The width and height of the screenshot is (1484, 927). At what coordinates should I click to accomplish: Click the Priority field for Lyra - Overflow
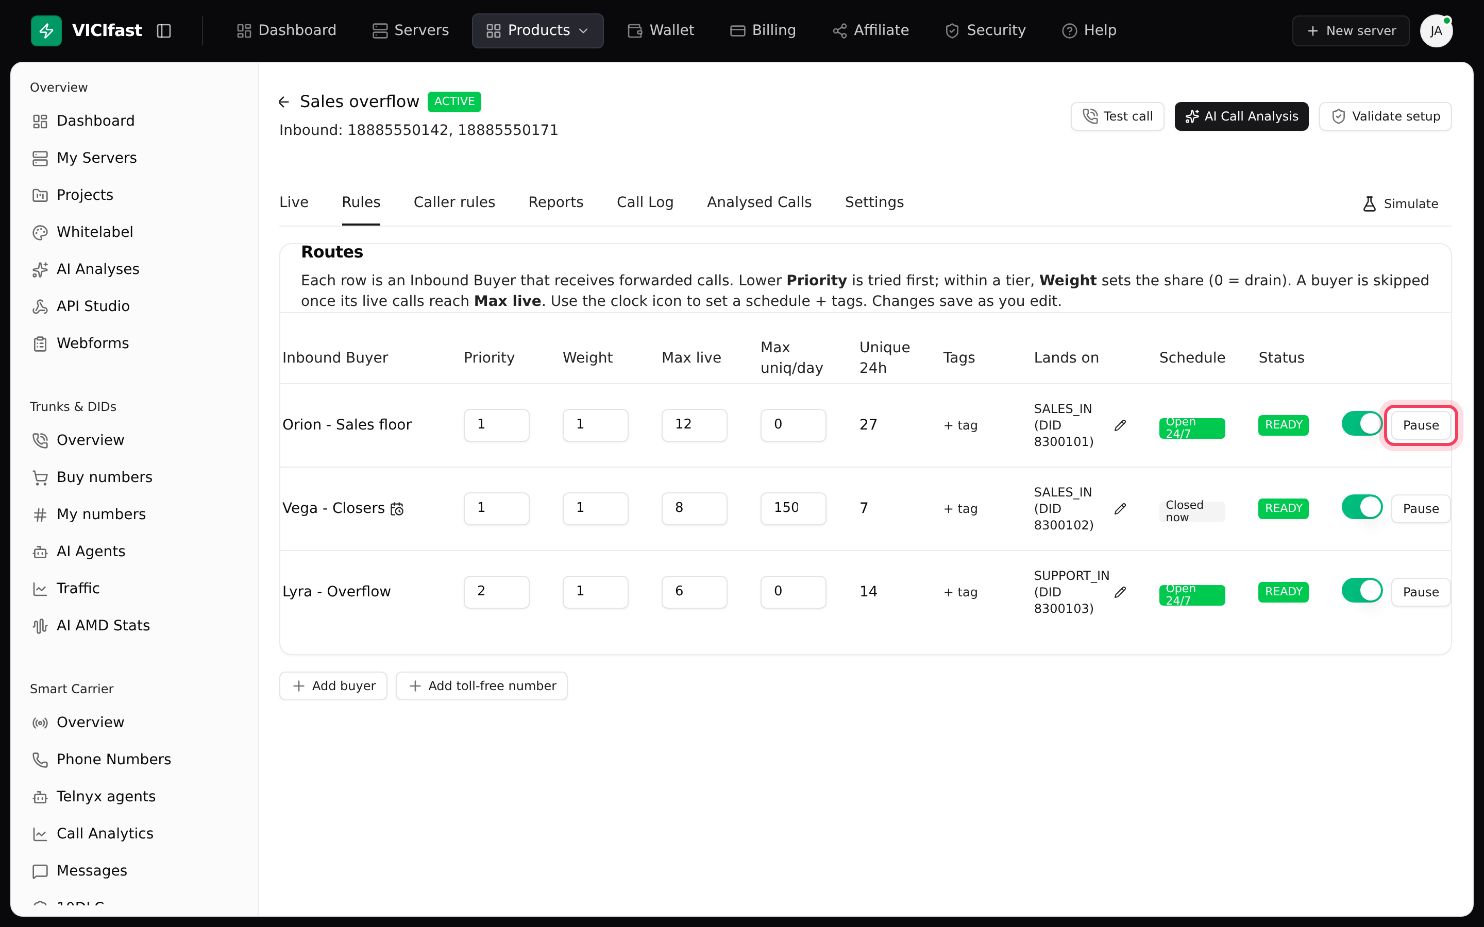click(x=496, y=592)
